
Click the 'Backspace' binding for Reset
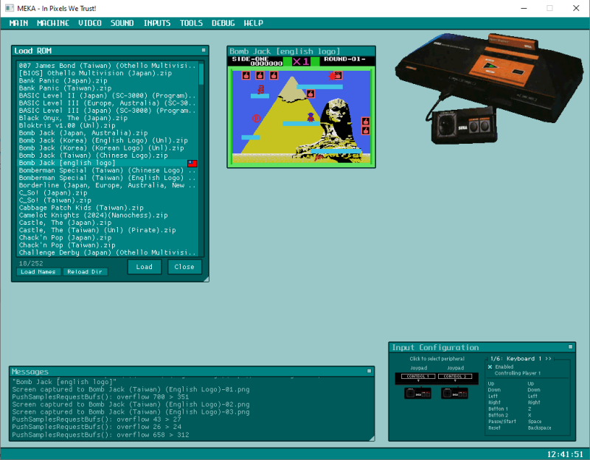(x=539, y=428)
